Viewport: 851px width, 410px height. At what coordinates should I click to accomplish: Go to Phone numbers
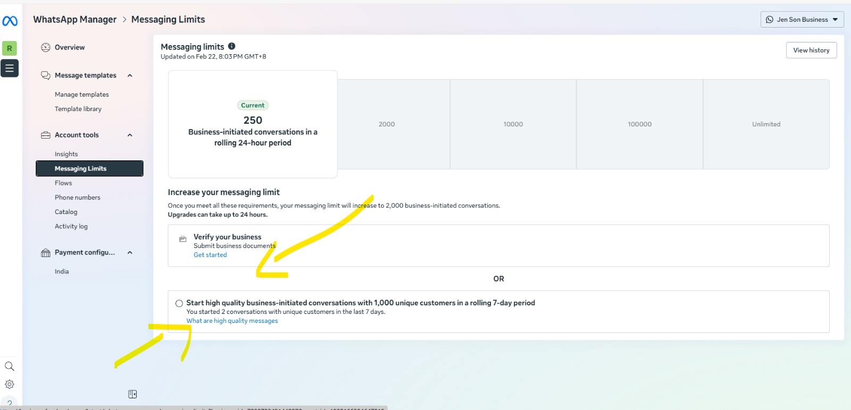point(78,197)
